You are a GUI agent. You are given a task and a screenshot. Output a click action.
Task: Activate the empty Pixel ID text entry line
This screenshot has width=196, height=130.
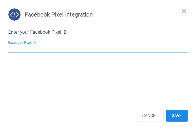[98, 49]
